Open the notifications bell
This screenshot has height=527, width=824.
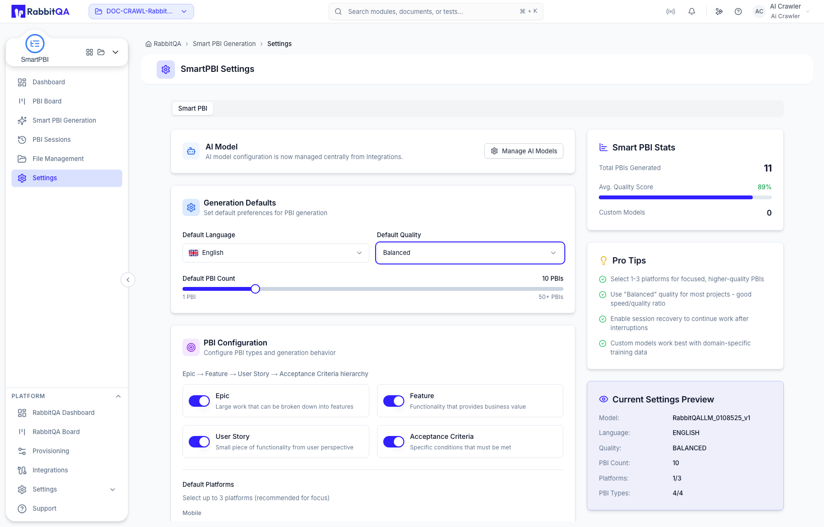(692, 11)
